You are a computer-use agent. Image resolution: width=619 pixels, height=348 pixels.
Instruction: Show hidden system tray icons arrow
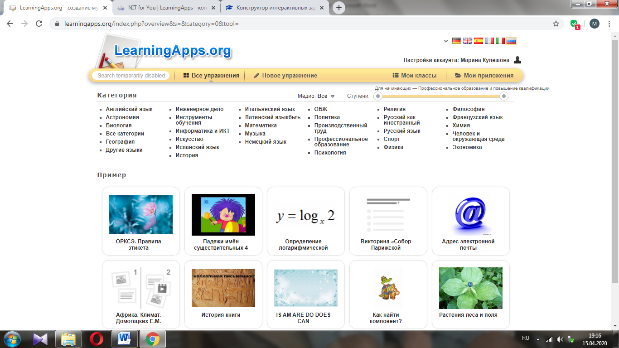coord(538,339)
